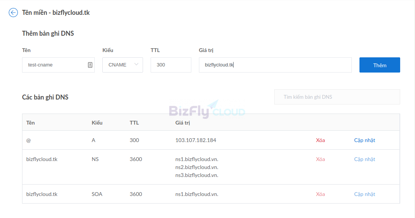Image resolution: width=415 pixels, height=218 pixels.
Task: Click the 300 TTL in the @ row
Action: point(134,140)
